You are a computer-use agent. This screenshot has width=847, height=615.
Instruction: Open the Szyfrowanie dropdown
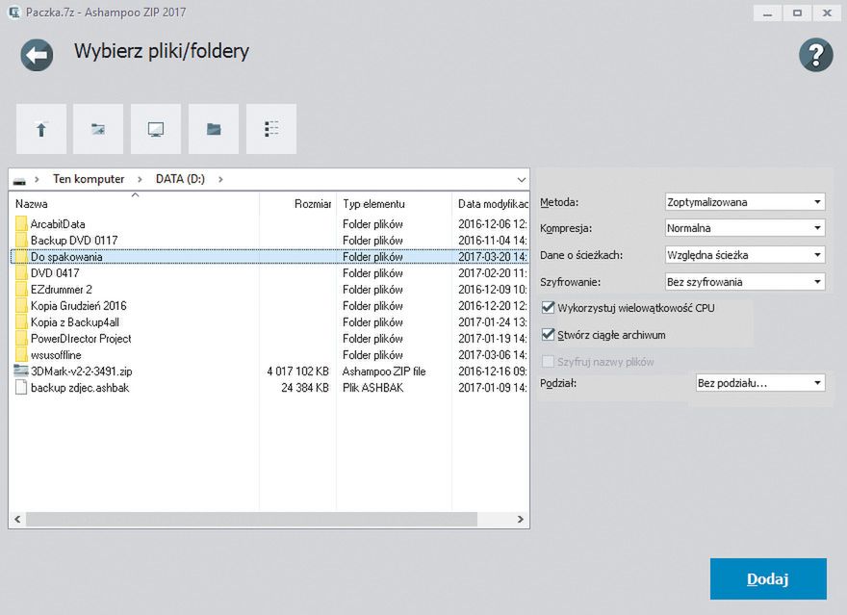pos(745,282)
